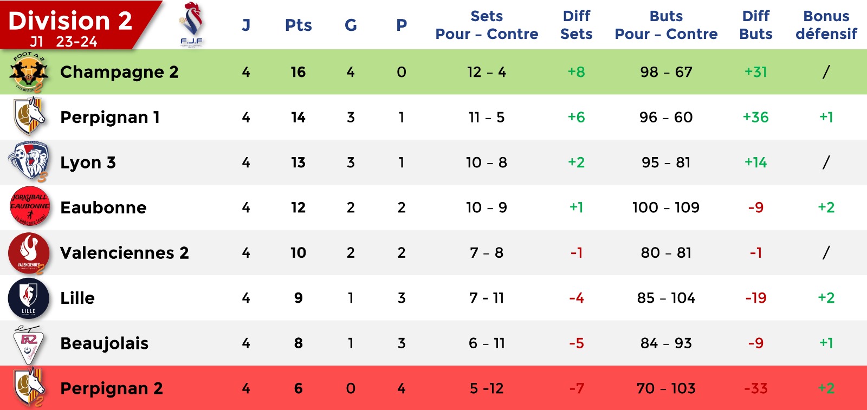Viewport: 867px width, 410px height.
Task: Click the Champagne 2 team logo
Action: pos(29,72)
